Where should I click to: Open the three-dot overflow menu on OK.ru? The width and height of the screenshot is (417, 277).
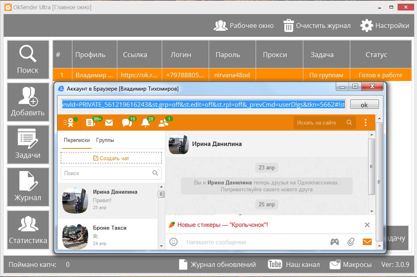(366, 122)
